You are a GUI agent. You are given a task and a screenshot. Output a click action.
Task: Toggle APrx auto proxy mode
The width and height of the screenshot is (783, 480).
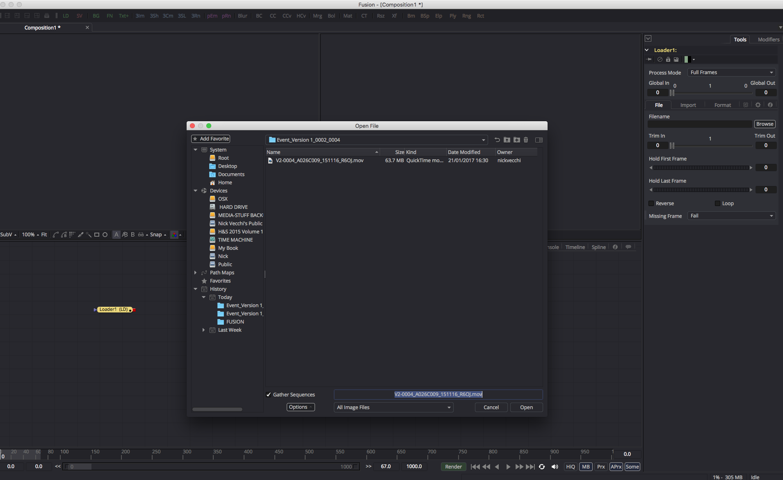[x=616, y=467]
